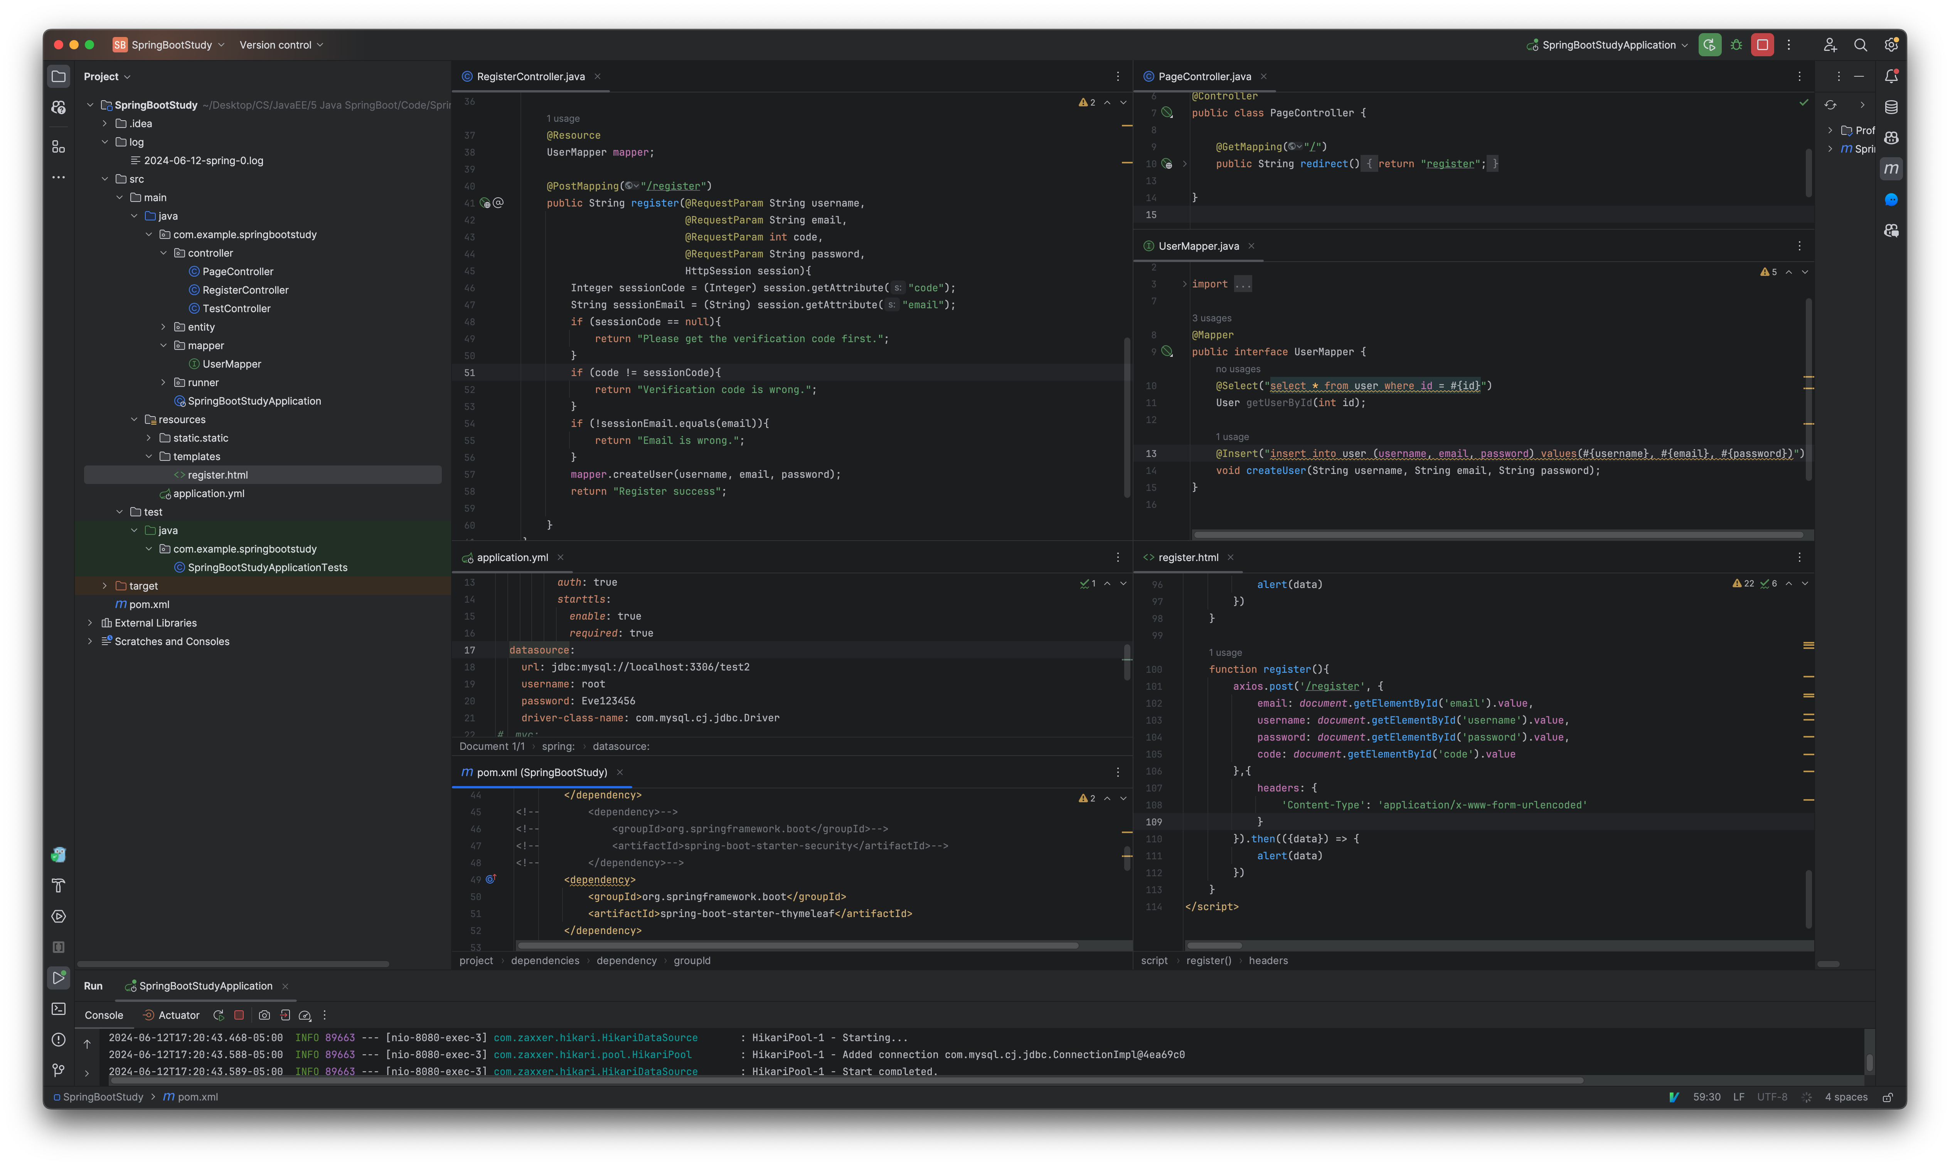This screenshot has width=1950, height=1166.
Task: Collapse the SpringBootStudy root project node
Action: pyautogui.click(x=90, y=104)
